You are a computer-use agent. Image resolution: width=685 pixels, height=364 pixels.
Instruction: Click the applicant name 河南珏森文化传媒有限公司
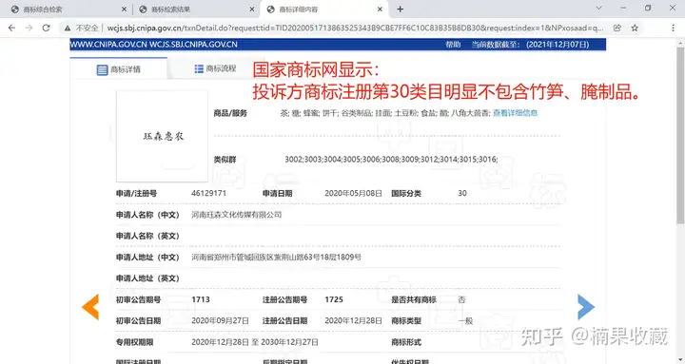pos(236,214)
